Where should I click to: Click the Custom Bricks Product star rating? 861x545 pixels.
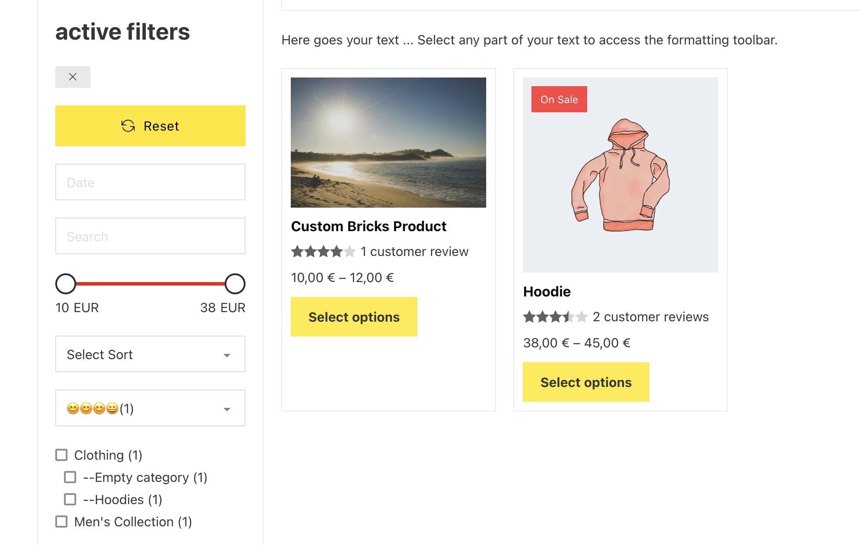[323, 252]
